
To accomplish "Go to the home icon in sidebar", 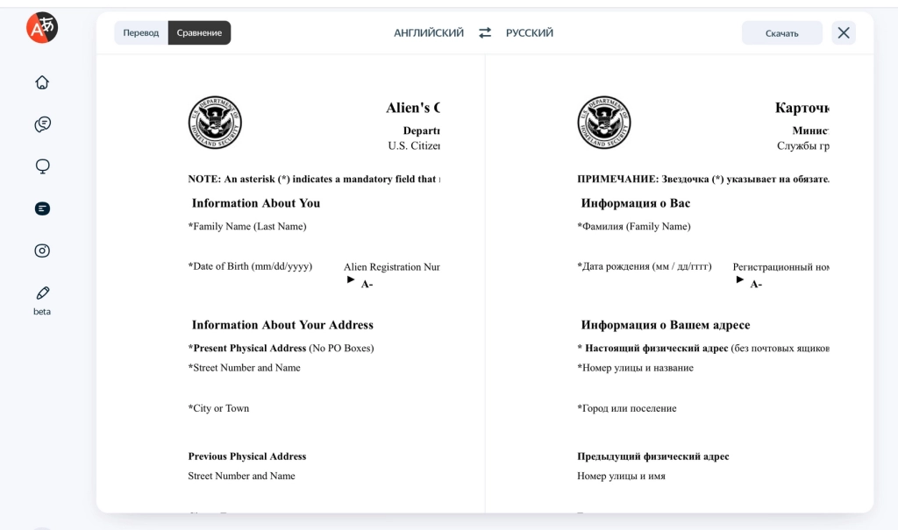I will (x=42, y=82).
